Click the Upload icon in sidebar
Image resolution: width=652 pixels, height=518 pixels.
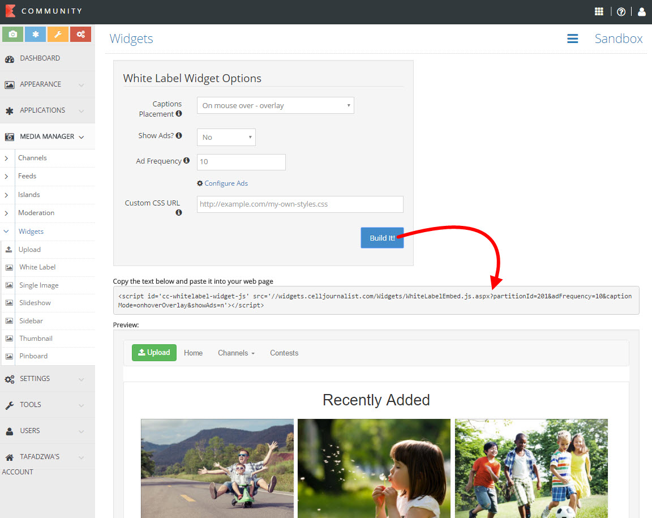tap(8, 250)
